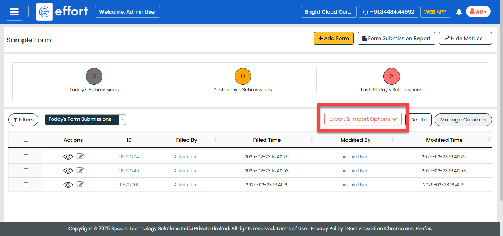Open the notifications bell
The width and height of the screenshot is (503, 236).
tap(459, 12)
